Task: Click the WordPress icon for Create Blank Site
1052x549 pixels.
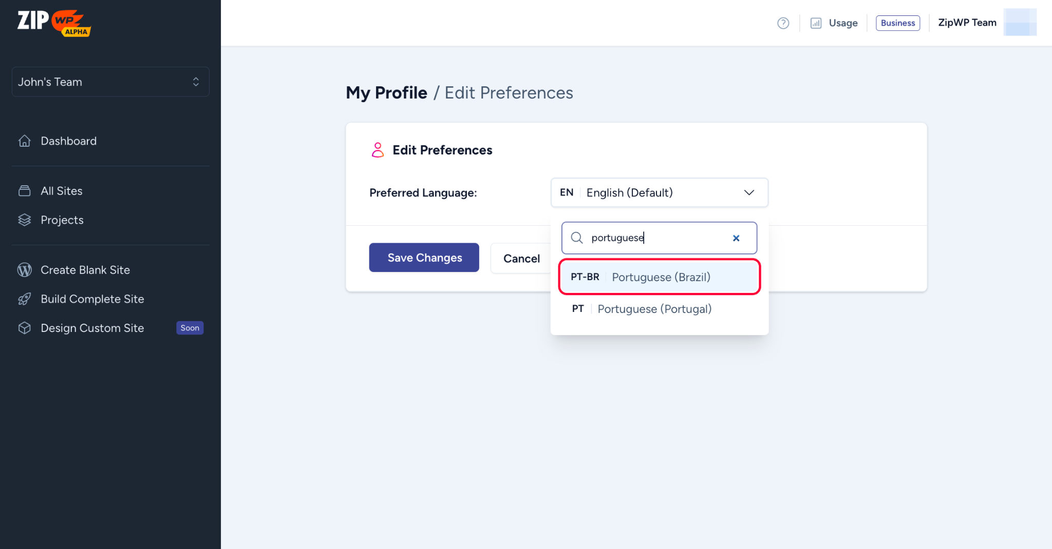Action: point(25,270)
